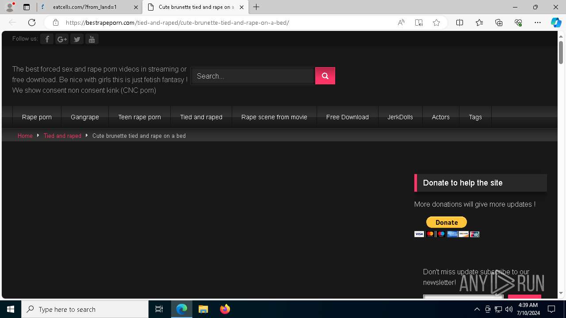Open Browser essentials heart icon
Screen dimensions: 566x318
pyautogui.click(x=518, y=23)
